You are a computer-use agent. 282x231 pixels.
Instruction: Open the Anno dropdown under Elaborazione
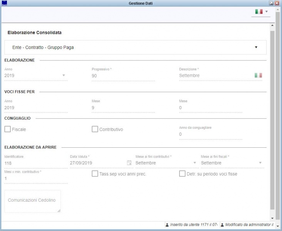pyautogui.click(x=64, y=76)
